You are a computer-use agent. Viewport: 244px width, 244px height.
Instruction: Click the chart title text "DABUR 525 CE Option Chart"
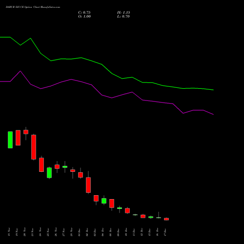tap(22, 7)
